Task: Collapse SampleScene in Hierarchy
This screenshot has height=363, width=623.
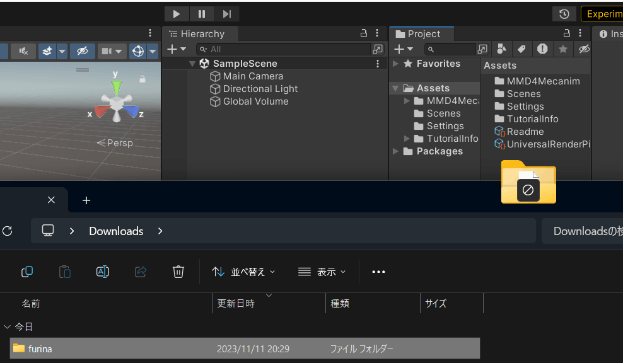Action: pyautogui.click(x=192, y=64)
